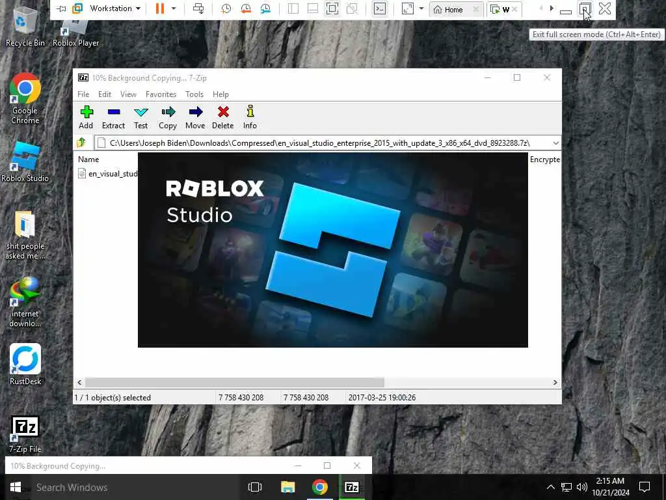
Task: Open the volume control in system tray
Action: tap(581, 487)
